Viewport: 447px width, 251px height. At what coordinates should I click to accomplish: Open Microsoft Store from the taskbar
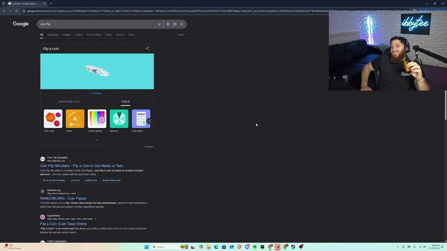pos(224,247)
